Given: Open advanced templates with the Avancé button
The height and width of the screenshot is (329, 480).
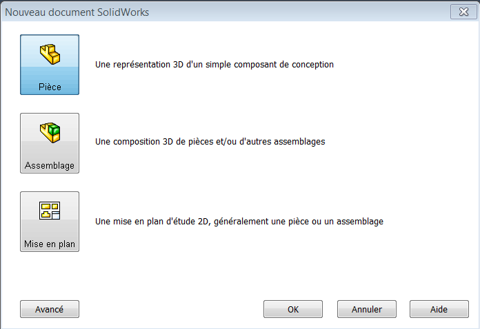Looking at the screenshot, I should [x=50, y=309].
